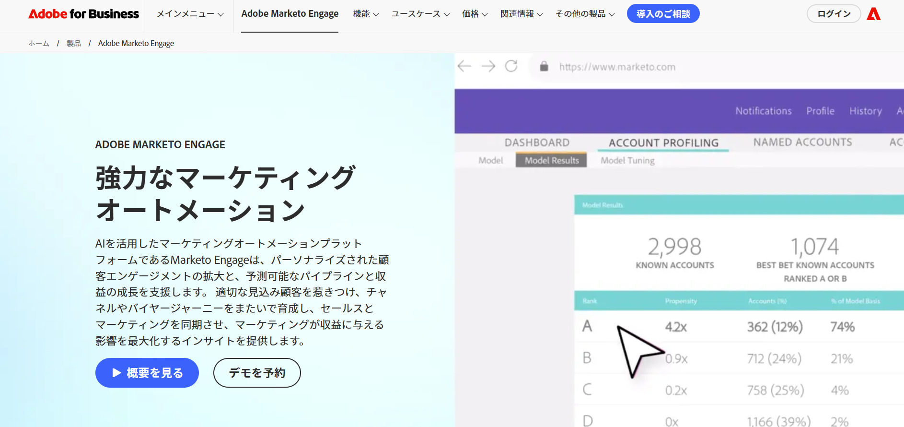904x427 pixels.
Task: Select rank B row label
Action: pyautogui.click(x=587, y=358)
